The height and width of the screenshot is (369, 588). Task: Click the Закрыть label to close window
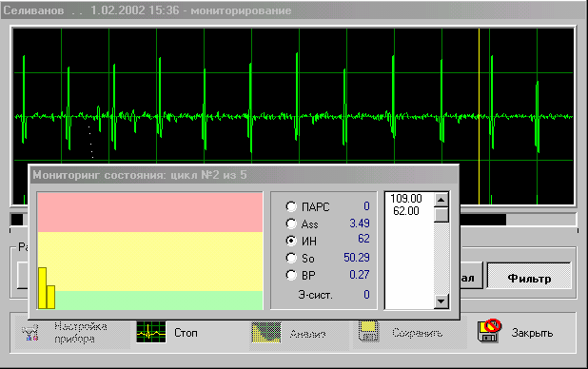coord(532,333)
